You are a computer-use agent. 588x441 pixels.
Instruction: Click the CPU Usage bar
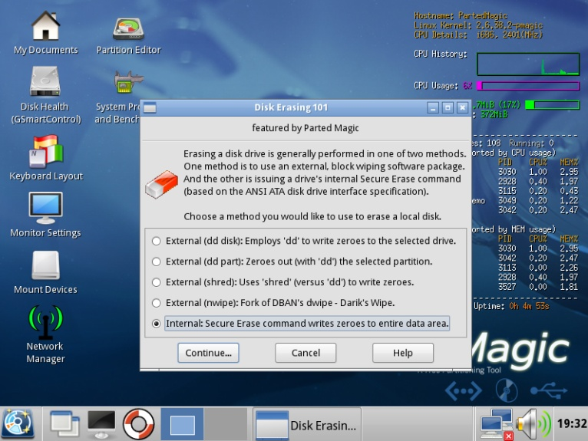[x=528, y=86]
